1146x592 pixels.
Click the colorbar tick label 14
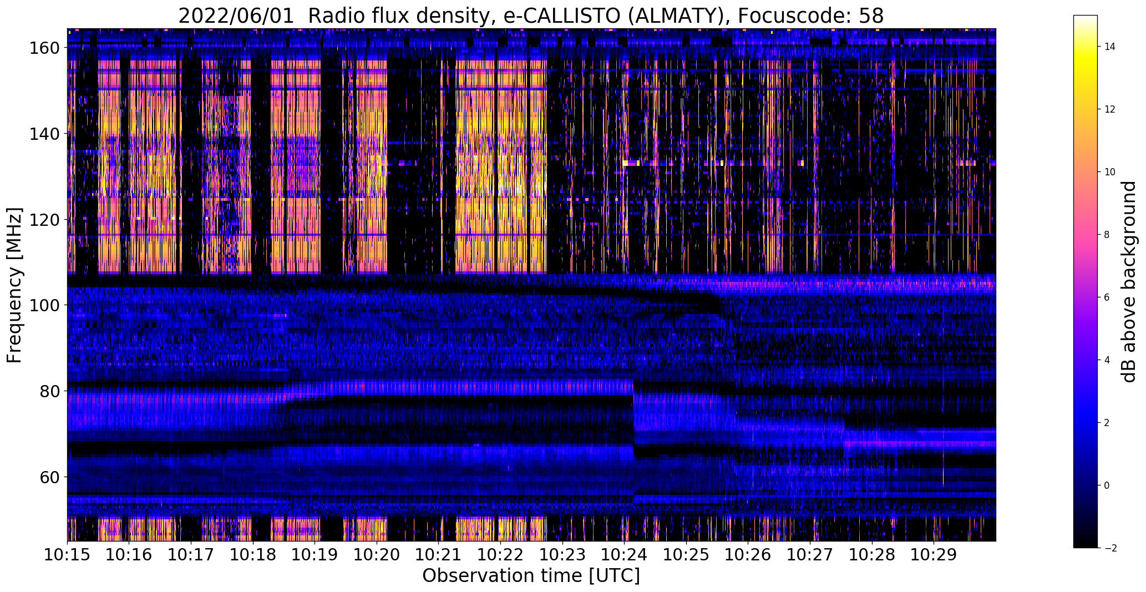pos(1109,47)
